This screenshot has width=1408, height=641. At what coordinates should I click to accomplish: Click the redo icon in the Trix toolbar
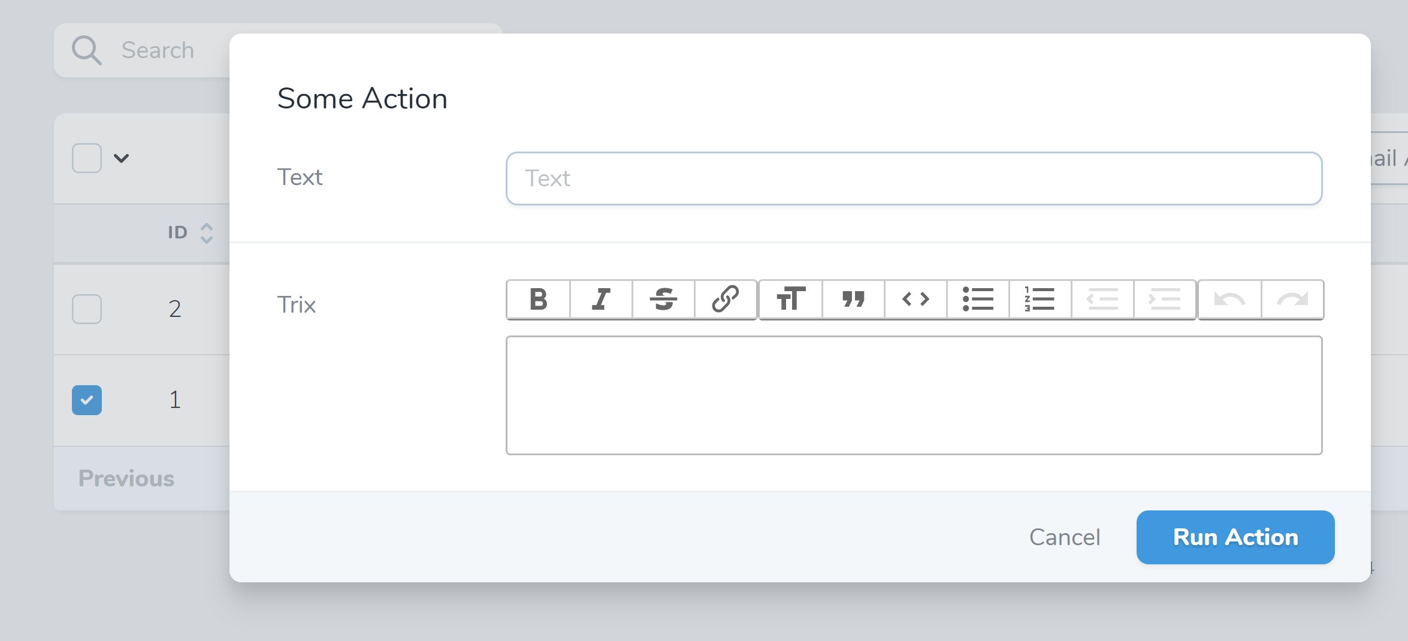(x=1292, y=300)
